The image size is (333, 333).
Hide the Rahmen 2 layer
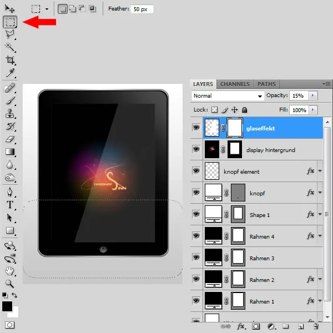(x=196, y=279)
